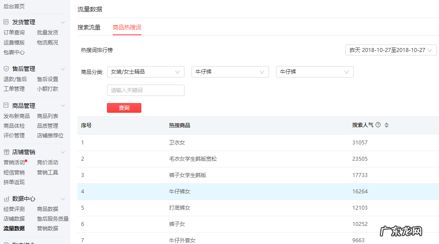Click the 31057 search popularity value
Screen dimensions: 439x244
click(x=360, y=143)
